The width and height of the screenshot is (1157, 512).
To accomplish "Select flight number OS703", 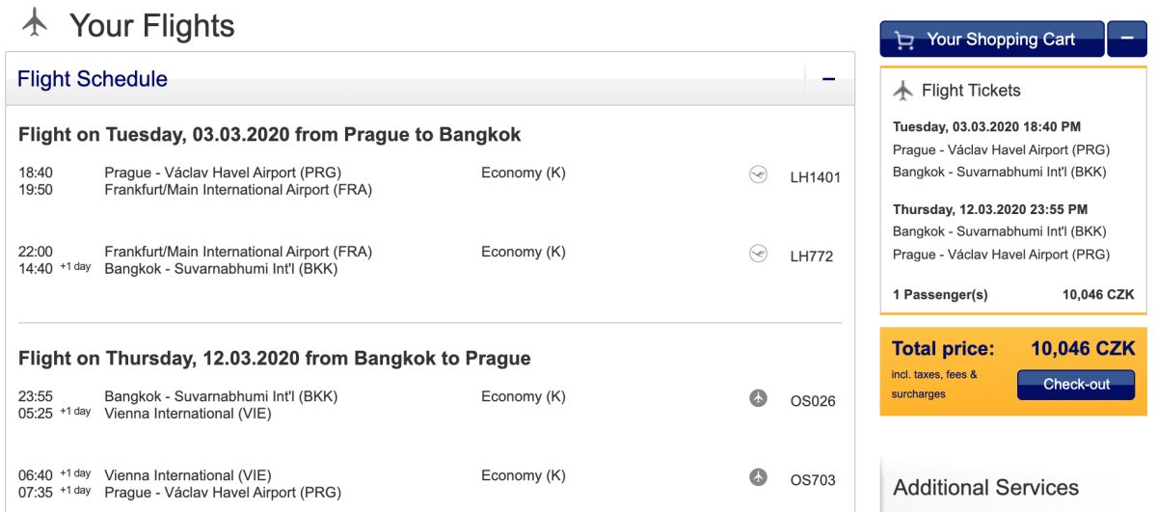I will [x=813, y=480].
